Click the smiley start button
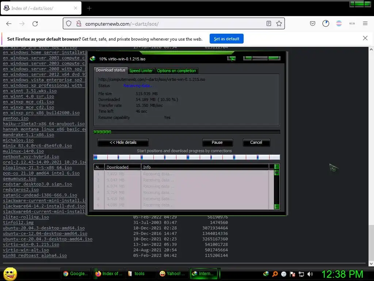This screenshot has height=281, width=374. click(10, 274)
